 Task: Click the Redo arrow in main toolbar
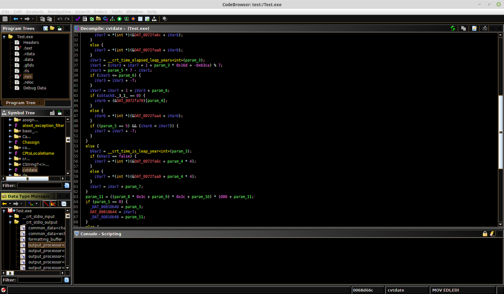(67, 19)
